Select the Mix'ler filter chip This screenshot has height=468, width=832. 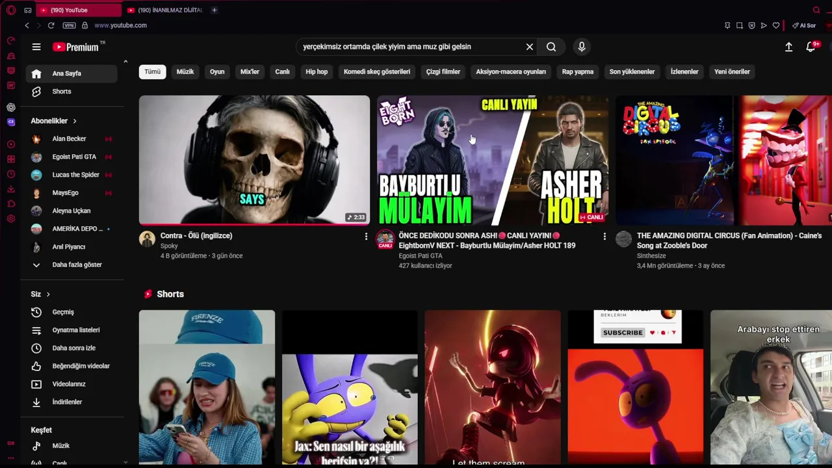pyautogui.click(x=250, y=71)
